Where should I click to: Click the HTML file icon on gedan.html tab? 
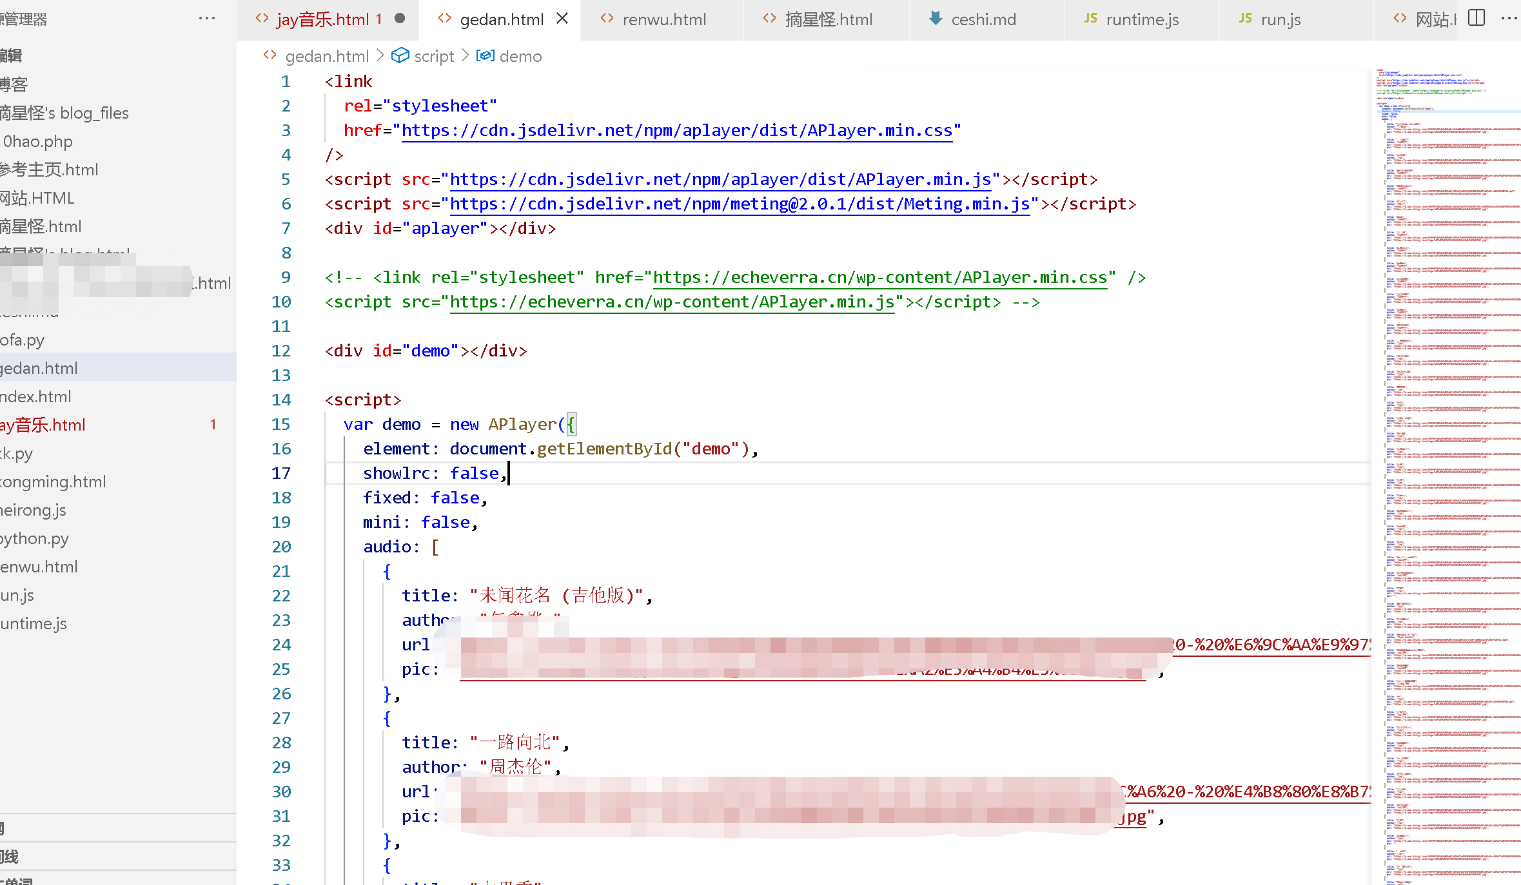click(444, 19)
